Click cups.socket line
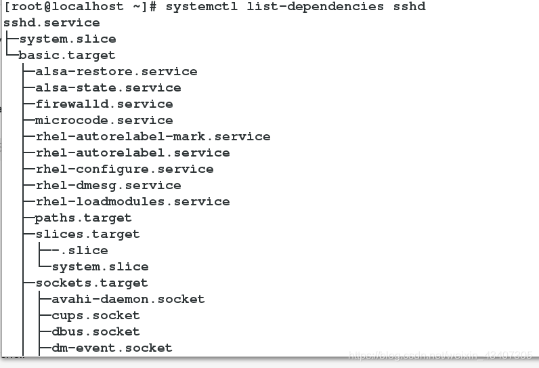The height and width of the screenshot is (368, 539). point(95,315)
